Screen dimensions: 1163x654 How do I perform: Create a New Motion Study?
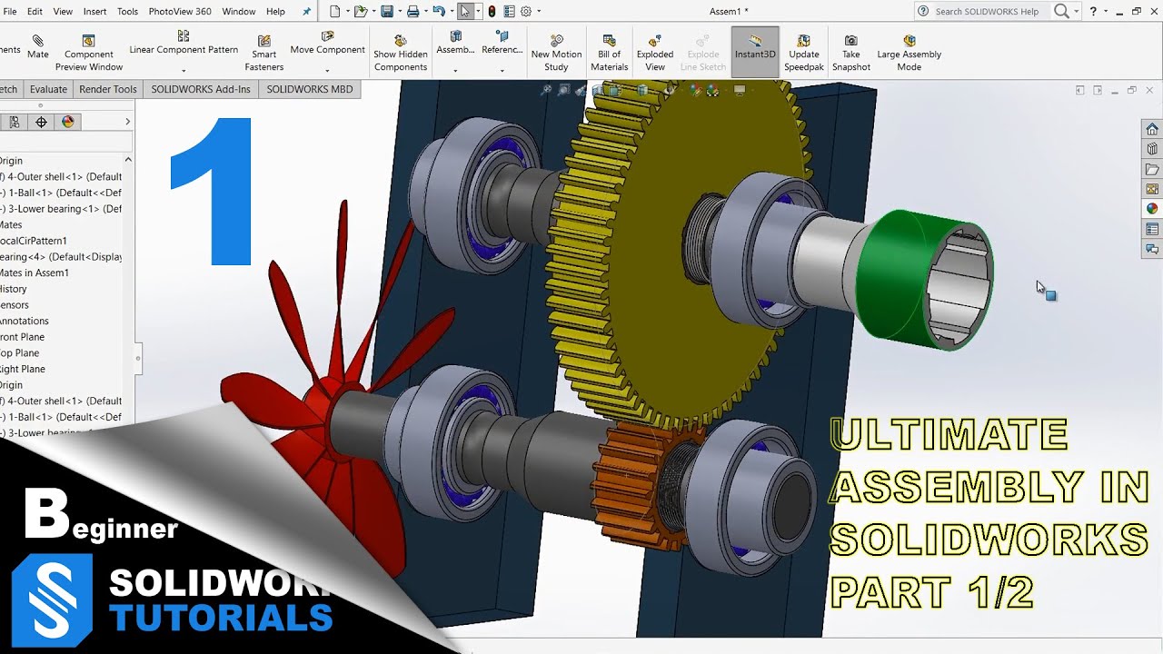(x=555, y=49)
